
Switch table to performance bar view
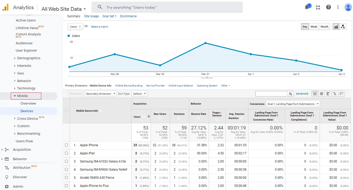(x=328, y=94)
